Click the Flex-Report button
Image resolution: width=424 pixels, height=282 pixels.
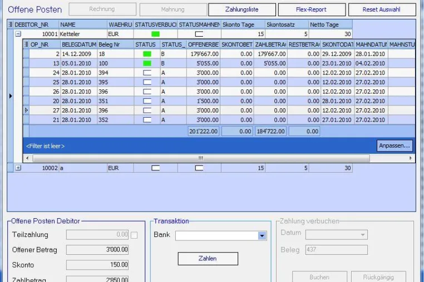312,9
